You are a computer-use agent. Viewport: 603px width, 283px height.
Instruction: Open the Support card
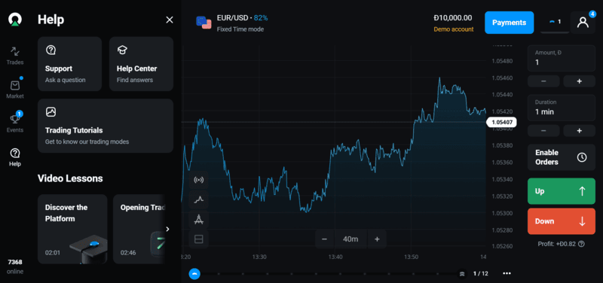(69, 64)
